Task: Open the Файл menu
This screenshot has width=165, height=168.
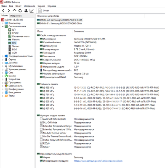Action: [4, 6]
